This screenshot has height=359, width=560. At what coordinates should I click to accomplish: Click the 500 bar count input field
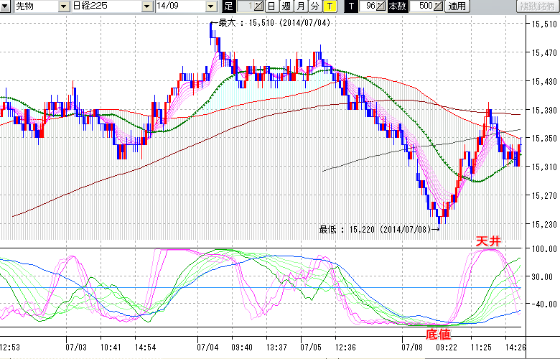(424, 6)
